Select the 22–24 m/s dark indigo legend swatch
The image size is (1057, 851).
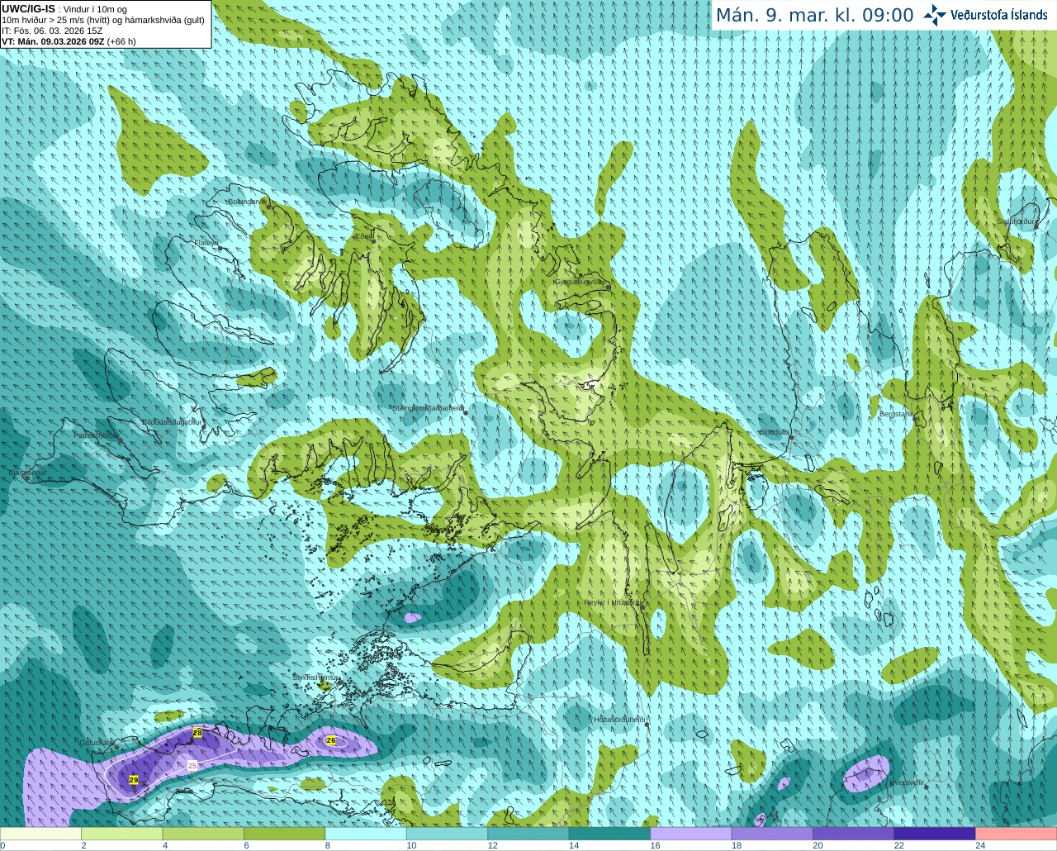point(935,833)
